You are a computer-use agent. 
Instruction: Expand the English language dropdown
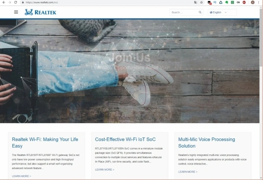coord(222,12)
